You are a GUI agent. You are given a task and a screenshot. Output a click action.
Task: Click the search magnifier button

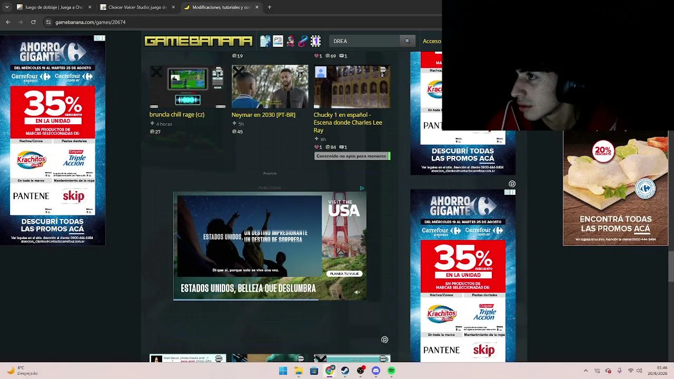pos(407,41)
